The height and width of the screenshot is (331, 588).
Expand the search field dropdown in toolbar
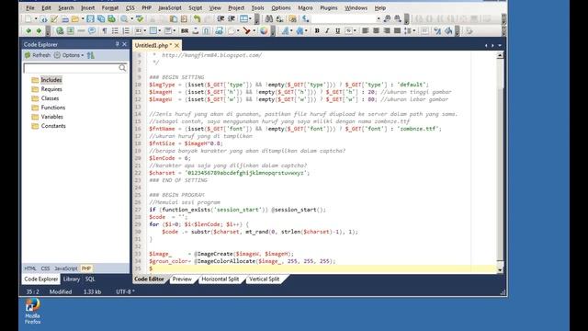click(379, 18)
